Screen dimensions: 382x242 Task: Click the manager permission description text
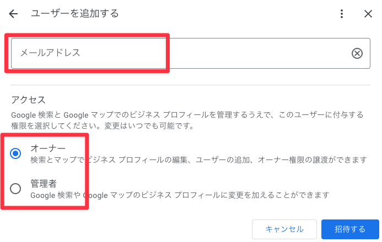coord(180,195)
